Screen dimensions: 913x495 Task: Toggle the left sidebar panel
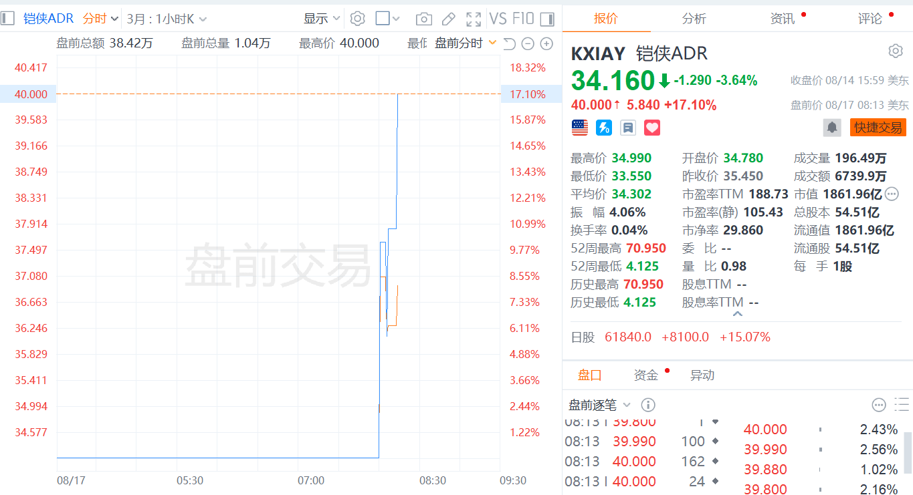[7, 19]
